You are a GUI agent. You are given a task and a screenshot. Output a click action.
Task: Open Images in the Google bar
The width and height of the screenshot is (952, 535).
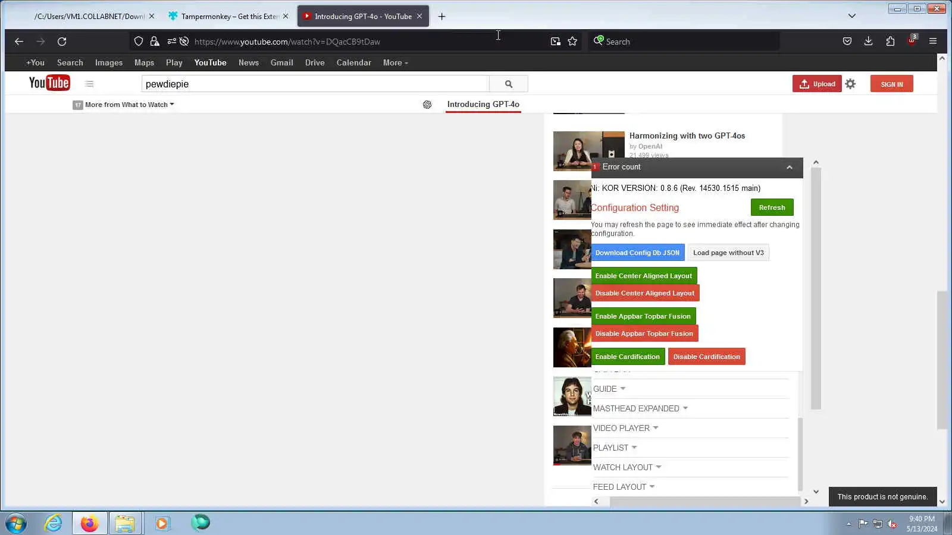click(x=109, y=62)
